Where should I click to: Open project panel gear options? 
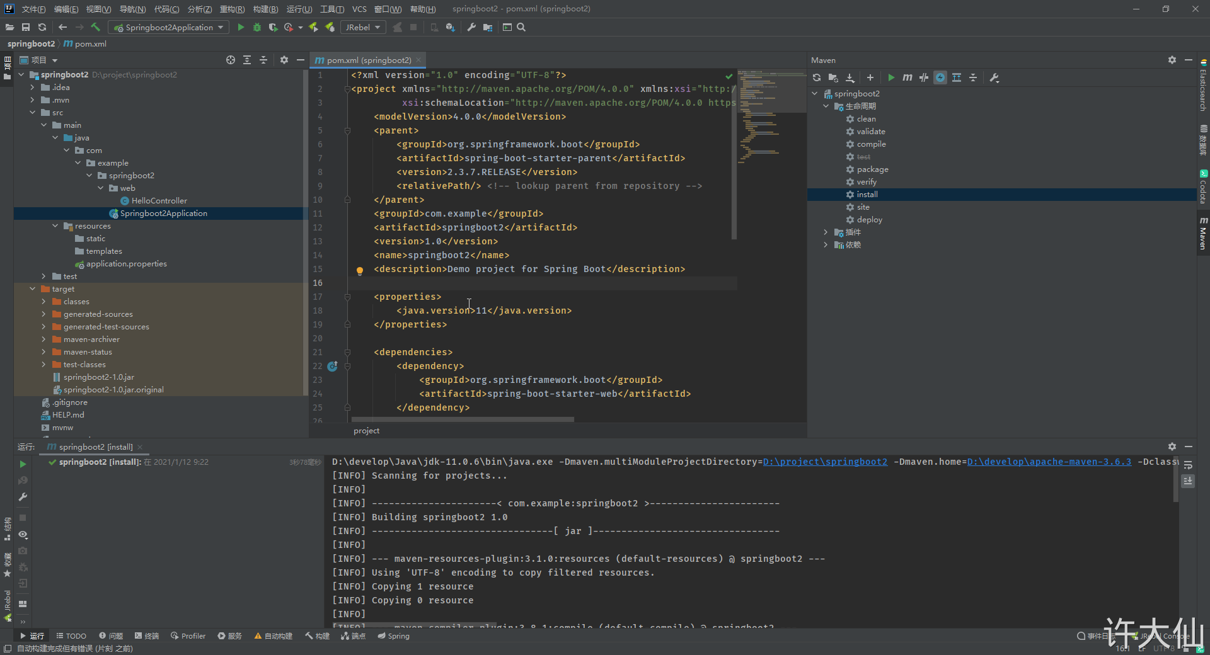[284, 60]
